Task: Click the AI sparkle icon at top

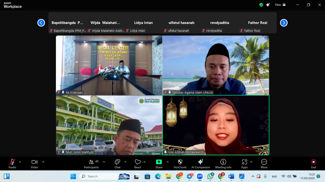Action: pyautogui.click(x=268, y=5)
